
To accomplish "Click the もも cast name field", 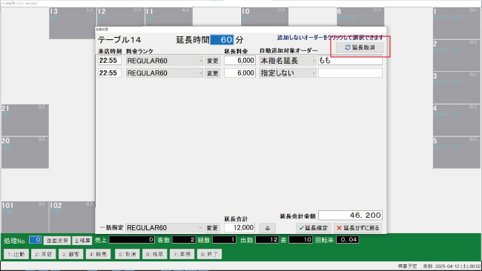I will [x=350, y=61].
